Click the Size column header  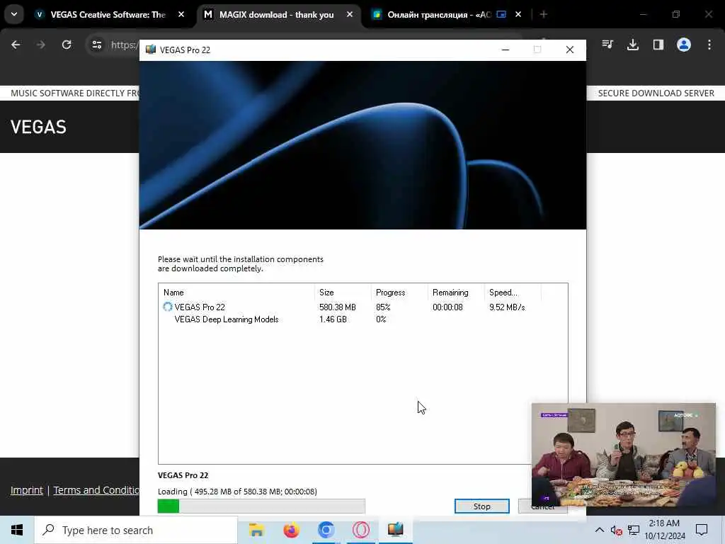tap(343, 293)
